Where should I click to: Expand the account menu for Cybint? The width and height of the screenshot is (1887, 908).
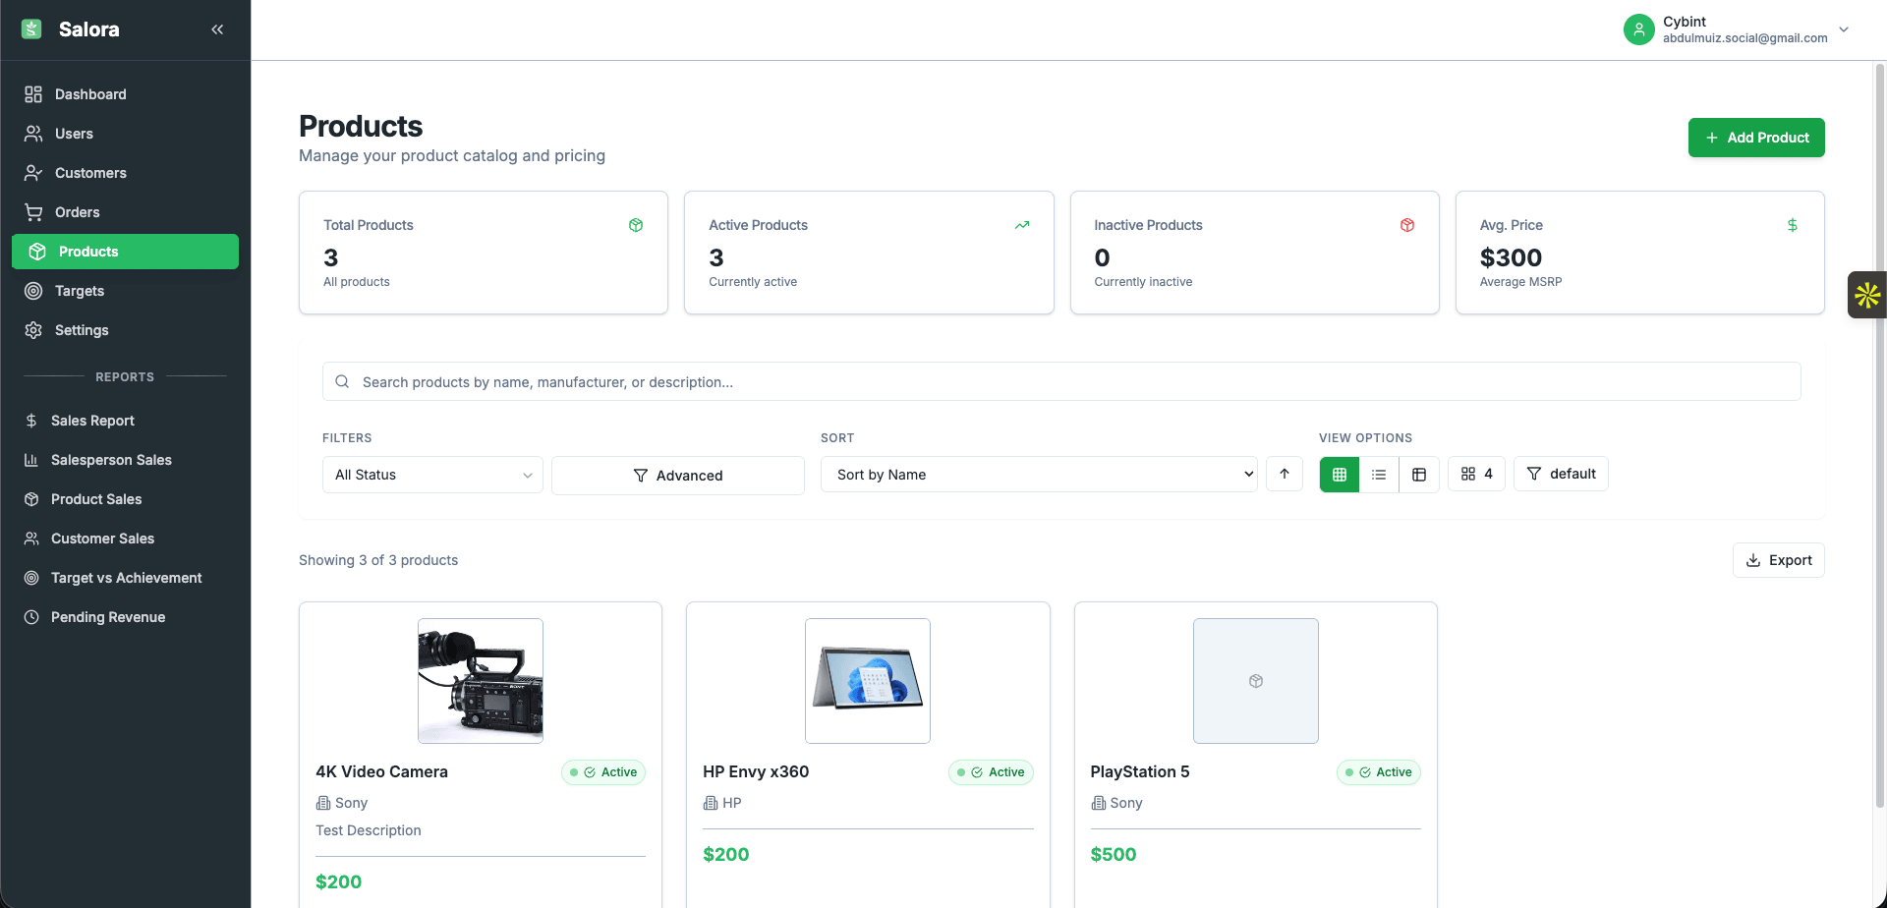coord(1845,29)
